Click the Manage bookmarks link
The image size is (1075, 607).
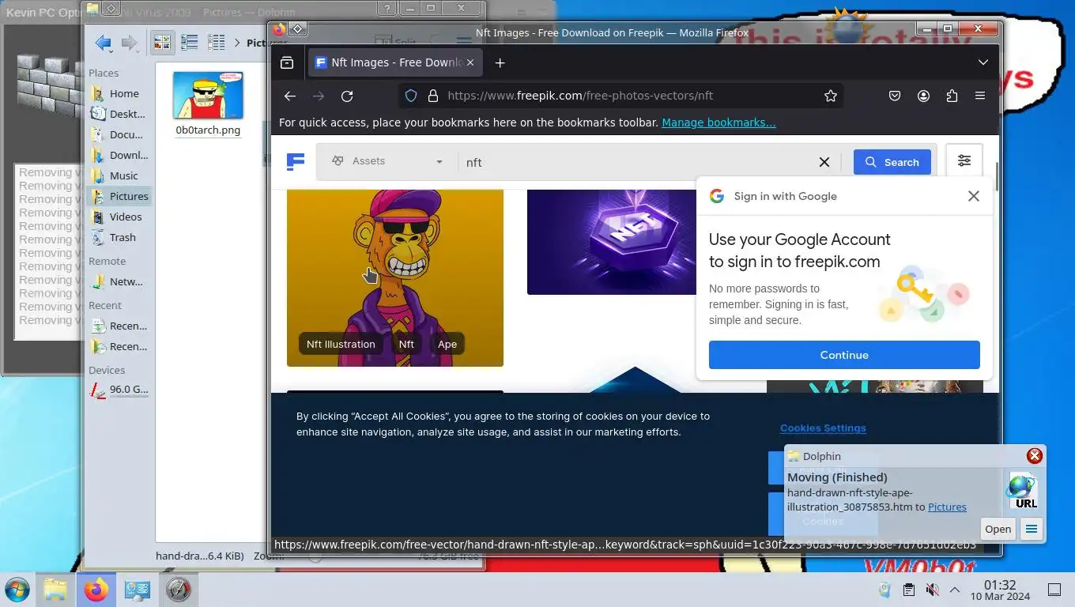pyautogui.click(x=719, y=123)
